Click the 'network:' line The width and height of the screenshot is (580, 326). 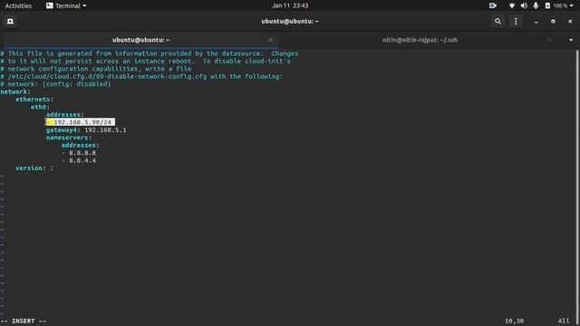click(15, 91)
